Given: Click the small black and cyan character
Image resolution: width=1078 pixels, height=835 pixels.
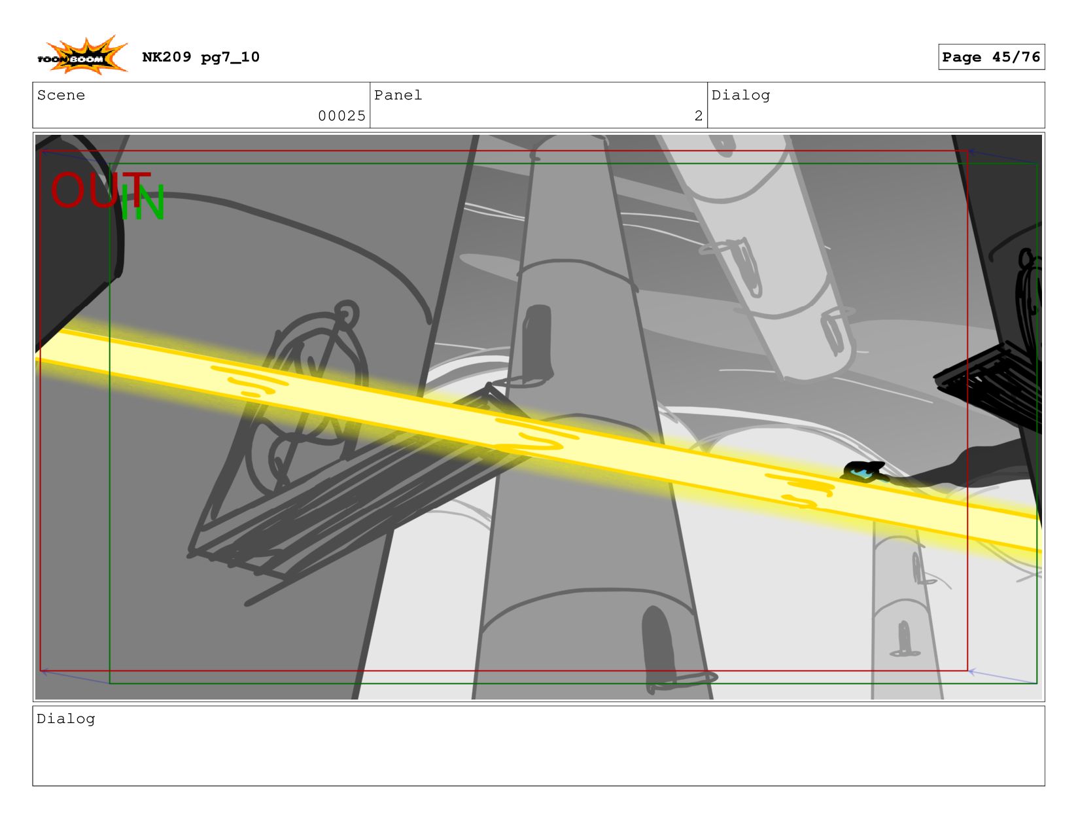Looking at the screenshot, I should coord(865,472).
